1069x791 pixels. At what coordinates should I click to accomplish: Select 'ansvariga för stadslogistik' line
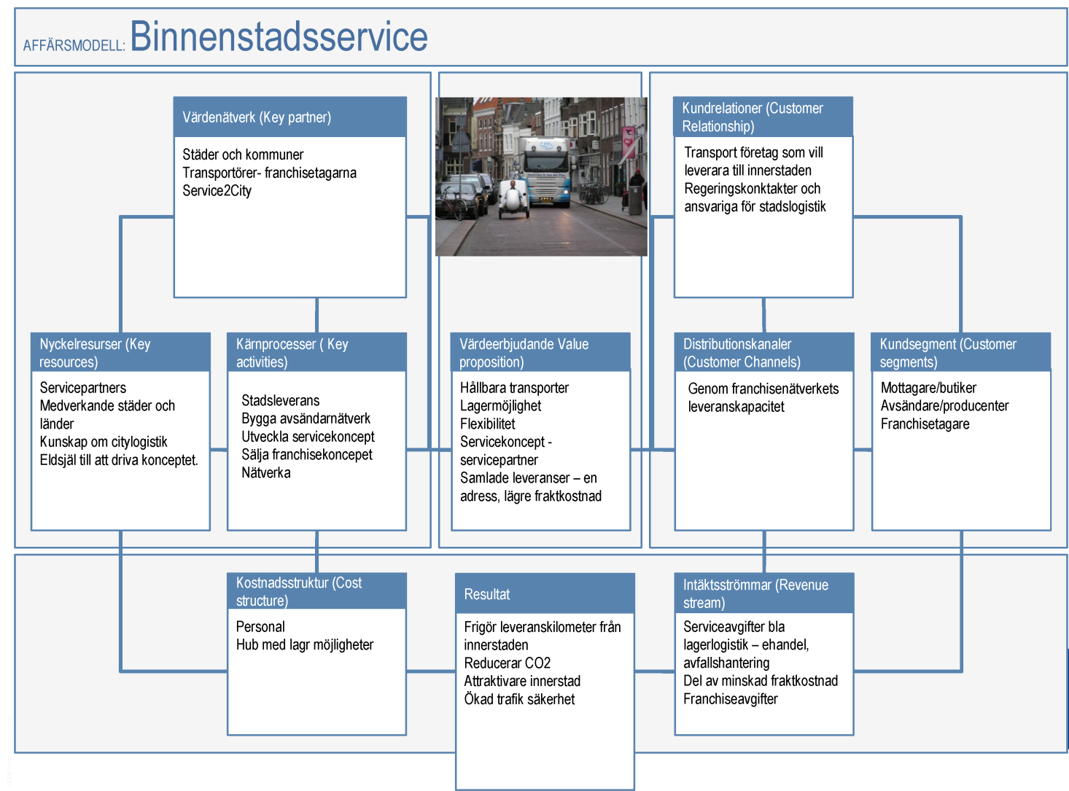pos(755,207)
